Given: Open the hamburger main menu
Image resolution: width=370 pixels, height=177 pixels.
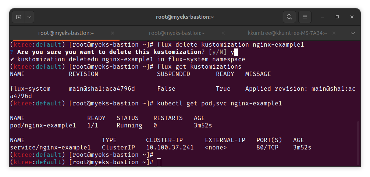Looking at the screenshot, I should 305,17.
